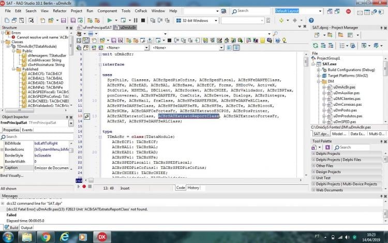Open the Model tab in Project Manager
Viewport: 388px width, 243px height.
coord(339,134)
